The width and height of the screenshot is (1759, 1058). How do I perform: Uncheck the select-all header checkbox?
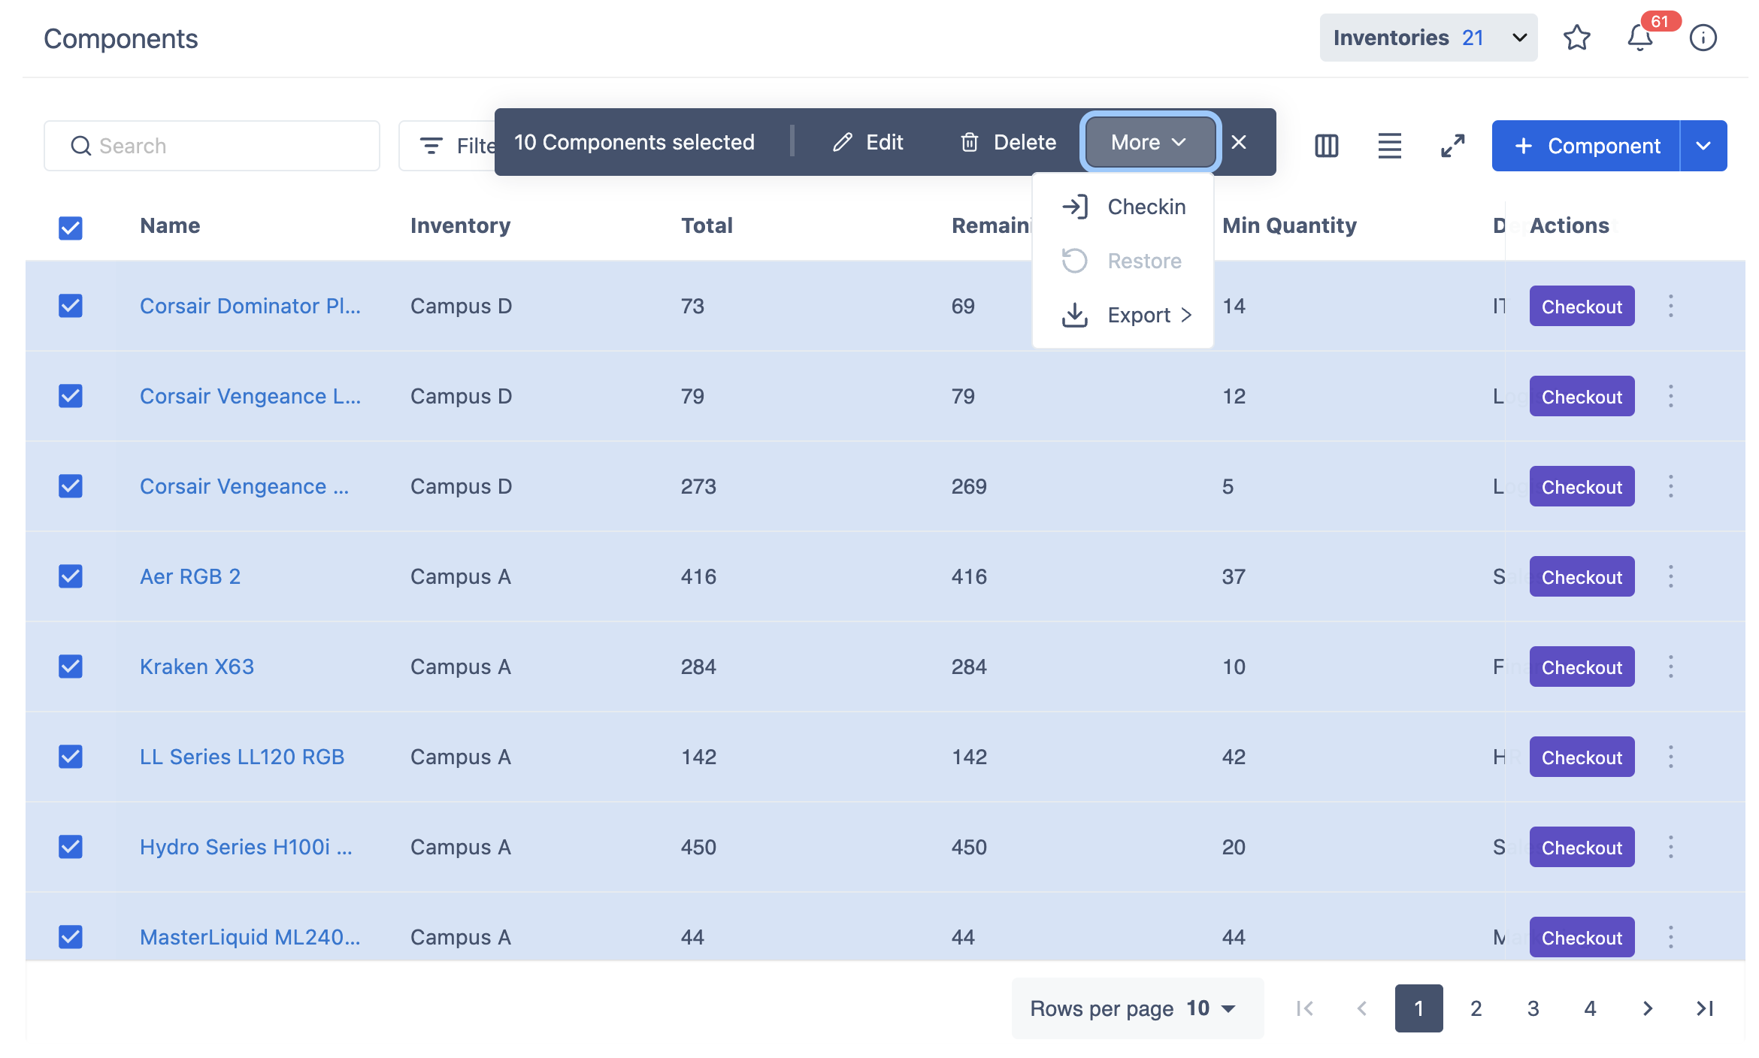[x=71, y=228]
